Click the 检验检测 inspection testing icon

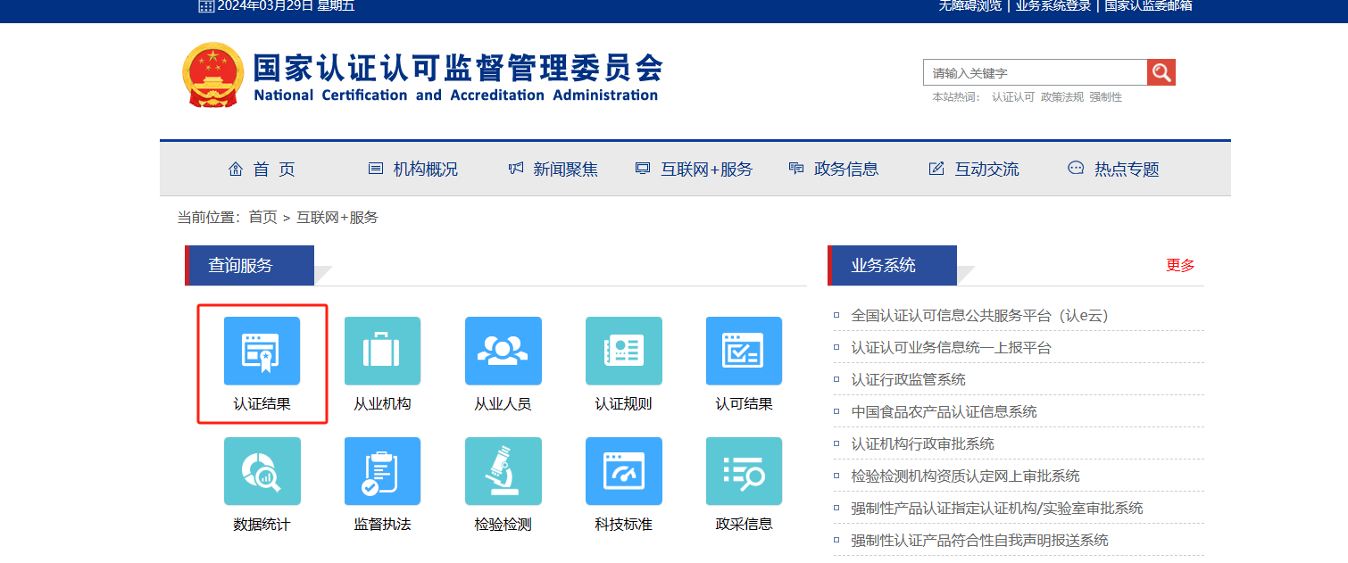[503, 471]
